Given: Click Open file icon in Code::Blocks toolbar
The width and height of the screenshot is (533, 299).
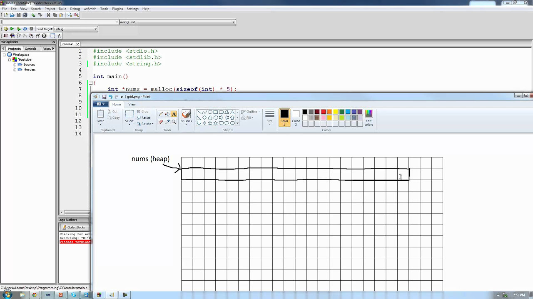Looking at the screenshot, I should point(12,15).
